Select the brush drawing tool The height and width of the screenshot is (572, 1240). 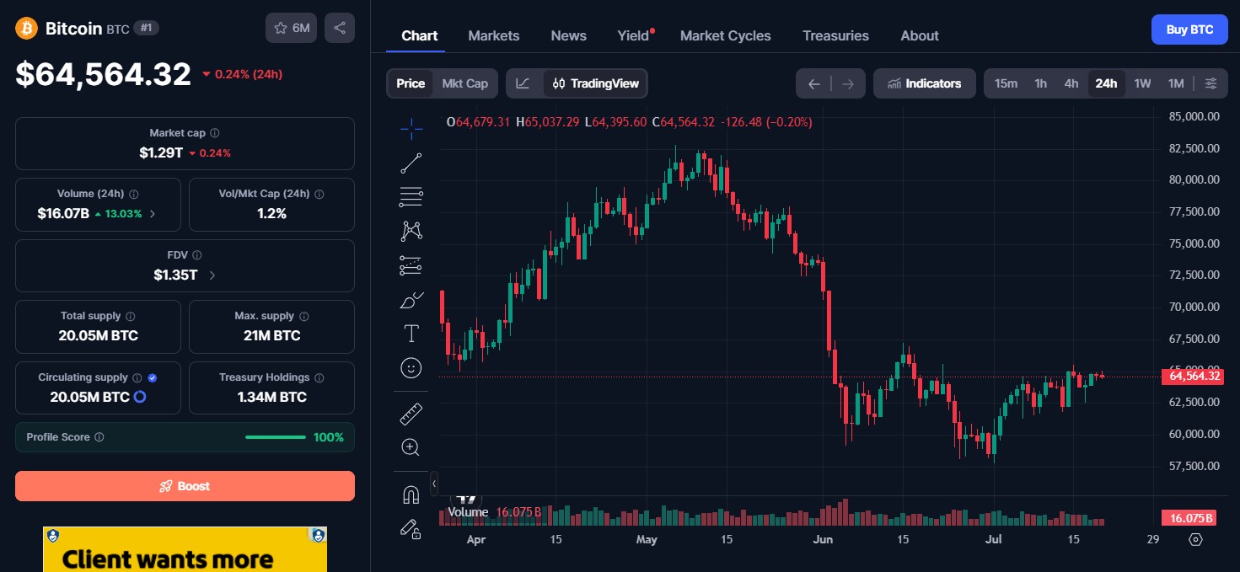[x=411, y=299]
